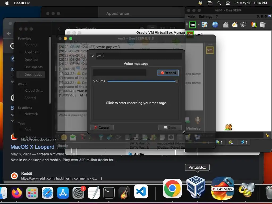The width and height of the screenshot is (272, 204).
Task: Click the red T font icon in vm3 toolbar
Action: [83, 138]
